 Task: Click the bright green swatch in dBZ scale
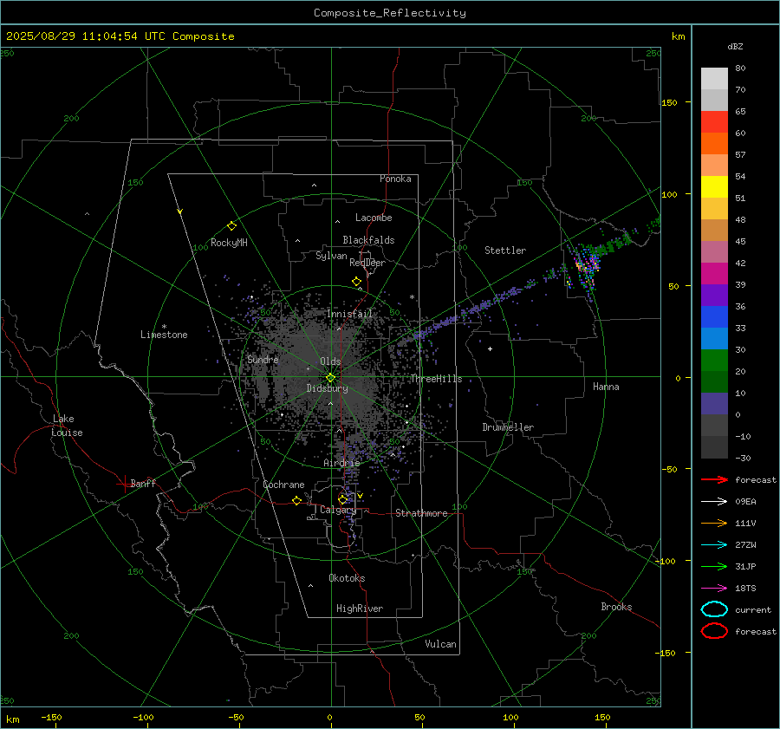coord(714,361)
